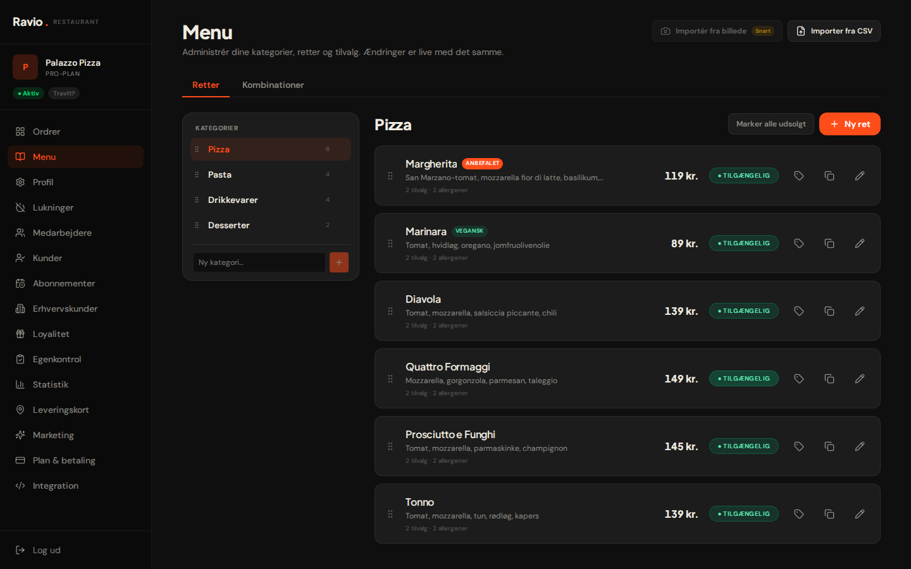Toggle Prosciutto e Funghi's Tilgængelig badge
Screen dimensions: 911x569
pos(744,446)
